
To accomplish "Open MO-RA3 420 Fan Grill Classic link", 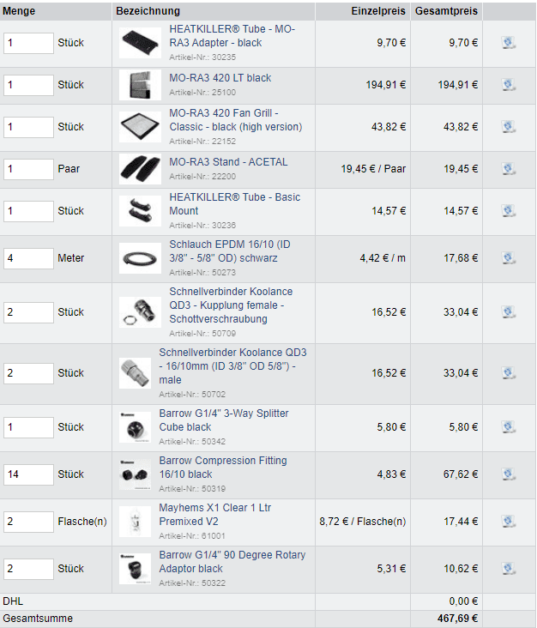I will (235, 120).
